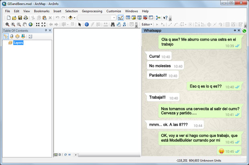This screenshot has width=249, height=165.
Task: Click the What's This help icon
Action: point(165,18)
